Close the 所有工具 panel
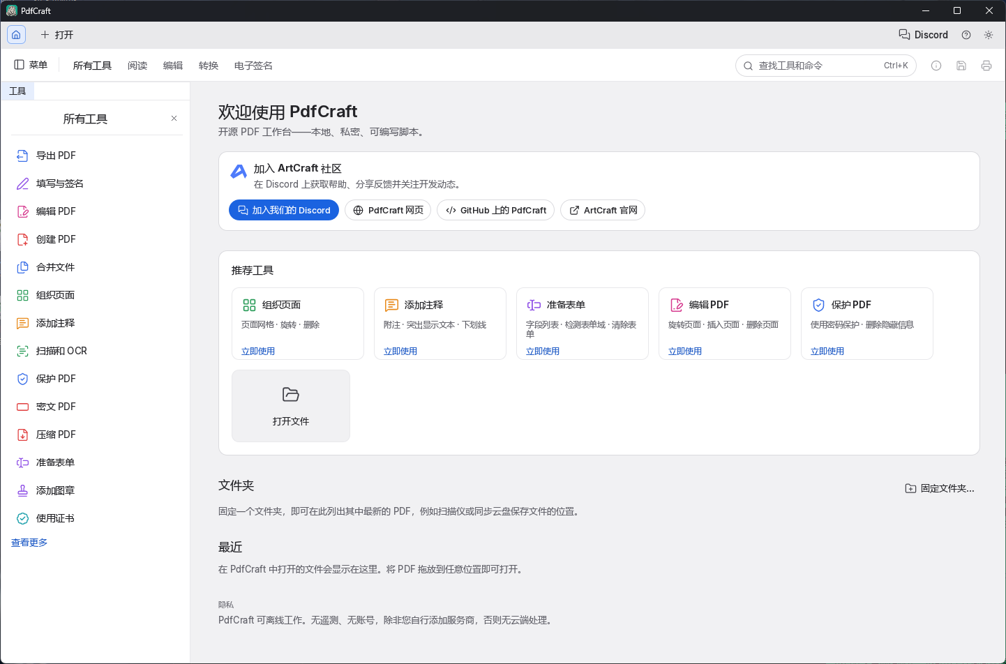Viewport: 1006px width, 664px height. pyautogui.click(x=174, y=119)
